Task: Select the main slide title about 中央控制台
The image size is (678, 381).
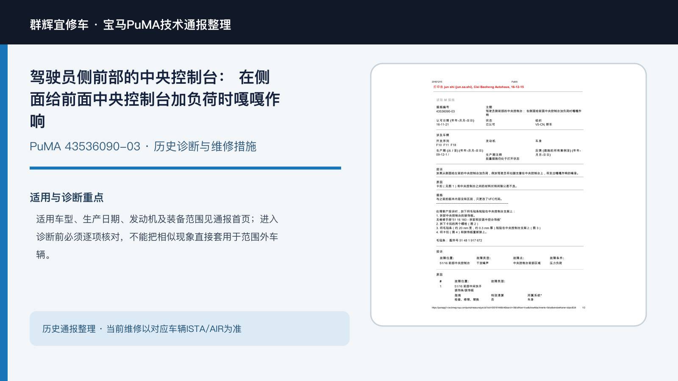Action: pyautogui.click(x=155, y=99)
